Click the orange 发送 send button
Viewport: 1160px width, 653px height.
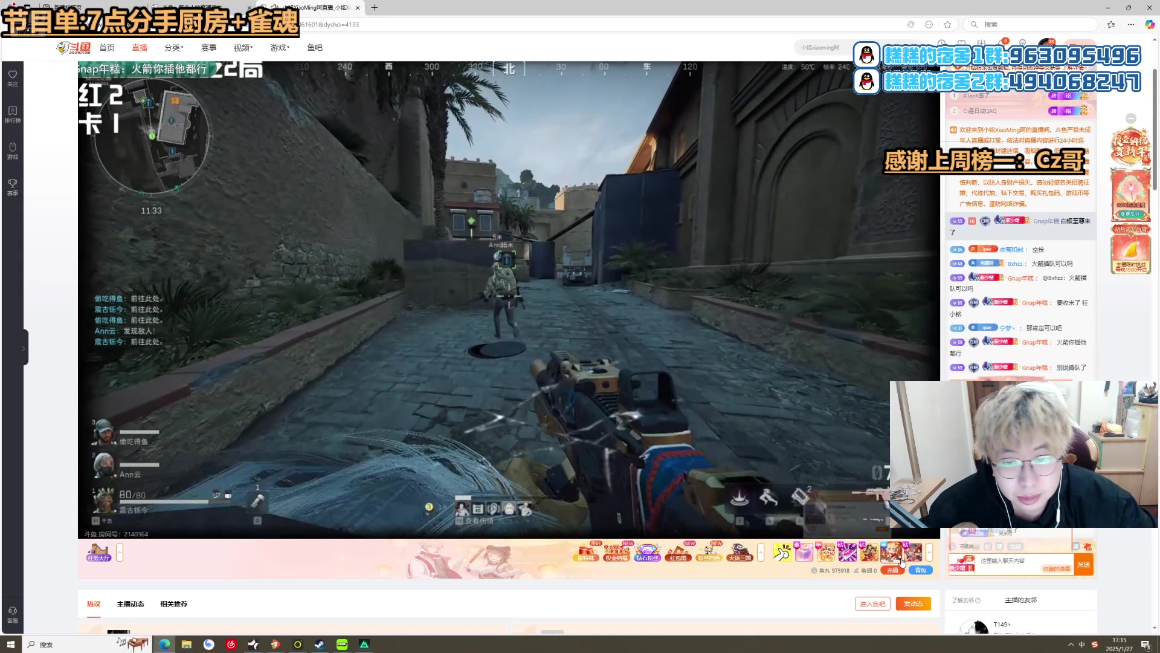1084,565
